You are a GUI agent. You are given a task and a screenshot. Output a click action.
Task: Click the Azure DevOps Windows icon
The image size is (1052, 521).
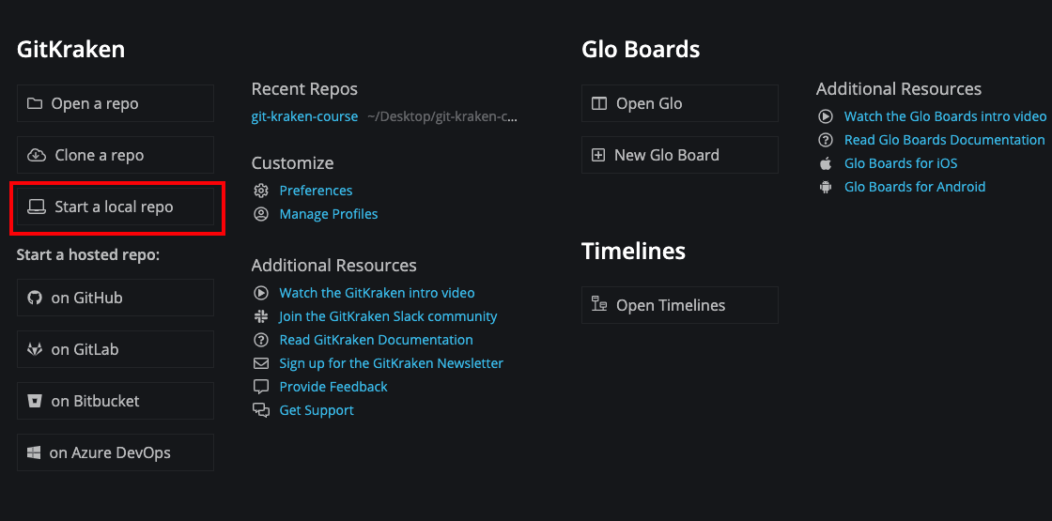[x=34, y=452]
